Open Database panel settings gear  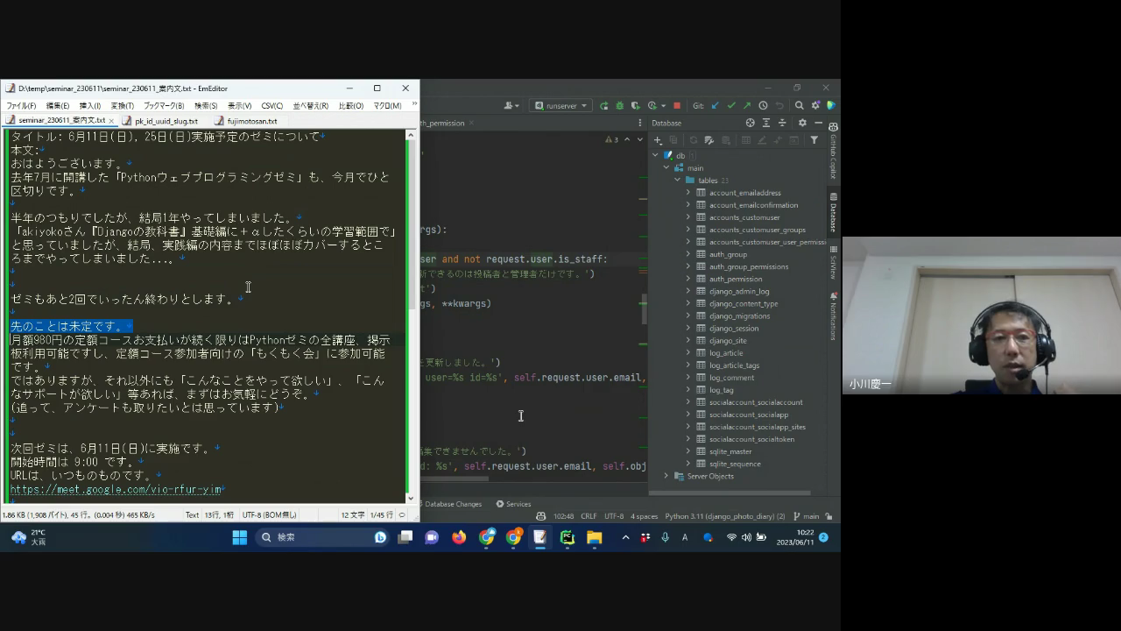pos(801,123)
